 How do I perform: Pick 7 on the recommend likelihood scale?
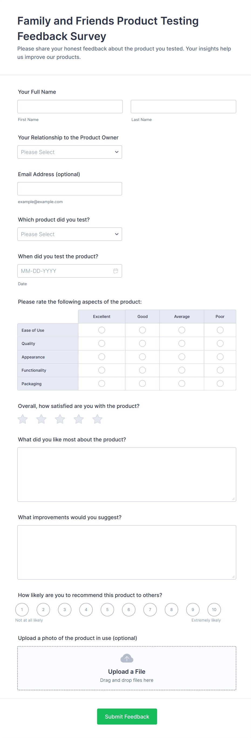[150, 609]
